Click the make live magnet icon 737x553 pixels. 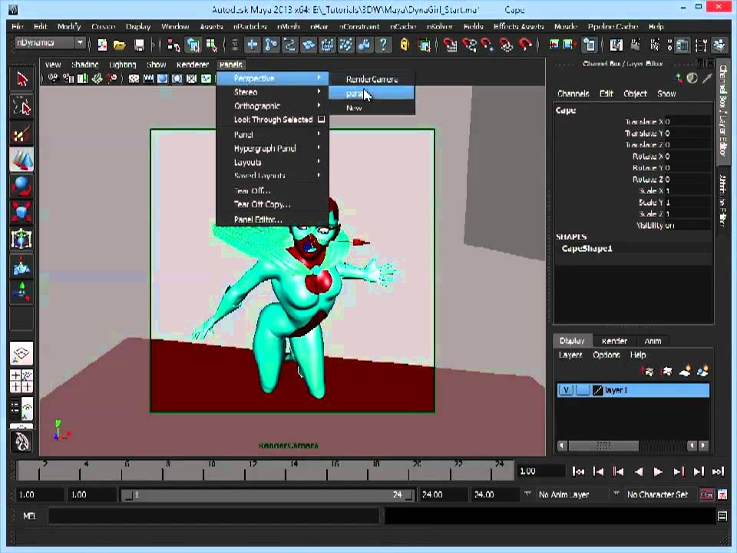525,45
